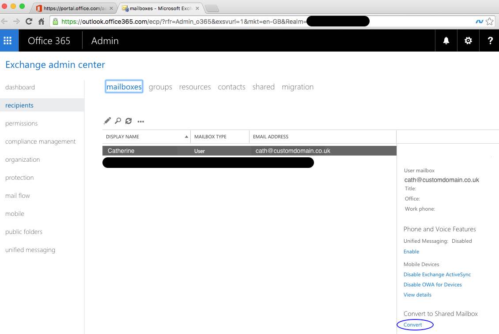Select the shared tab
The width and height of the screenshot is (499, 334).
pyautogui.click(x=264, y=87)
